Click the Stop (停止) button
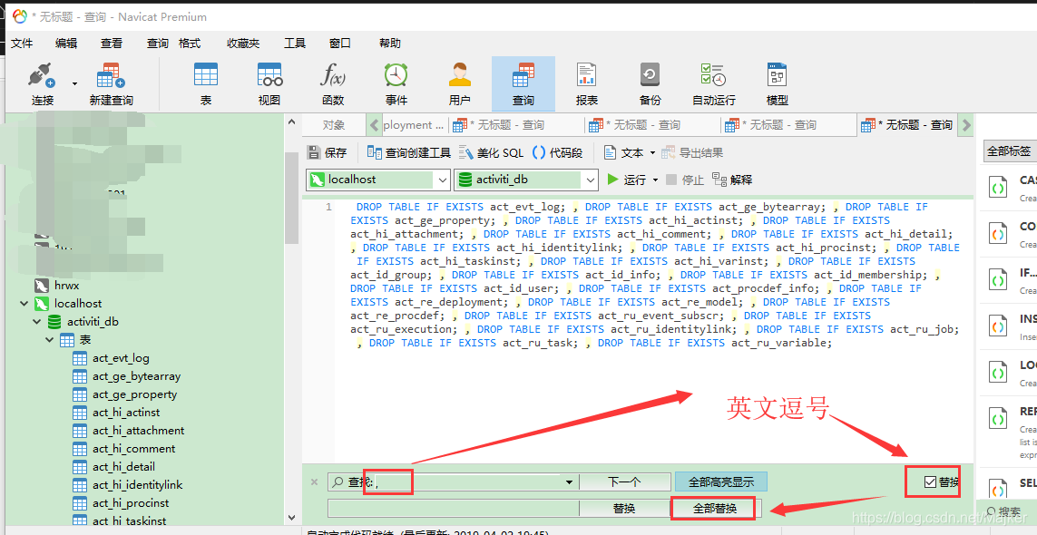 tap(684, 180)
